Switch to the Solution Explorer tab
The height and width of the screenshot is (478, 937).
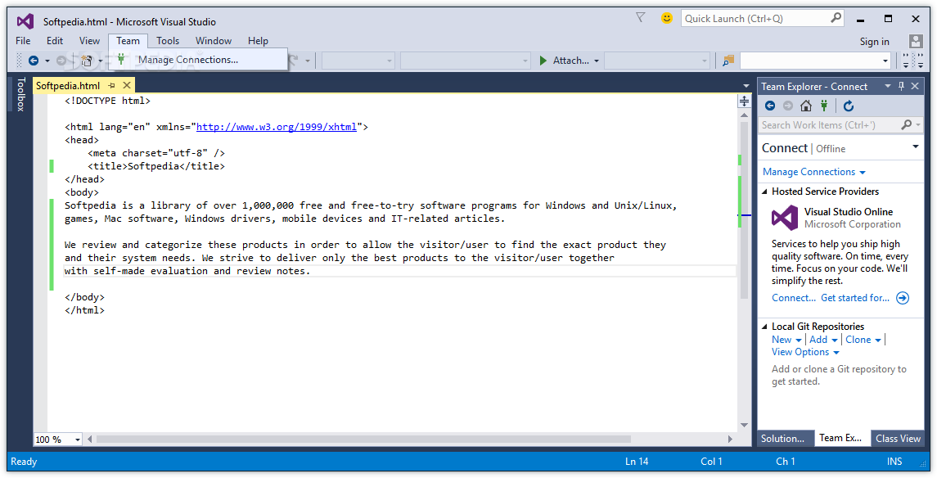coord(785,439)
